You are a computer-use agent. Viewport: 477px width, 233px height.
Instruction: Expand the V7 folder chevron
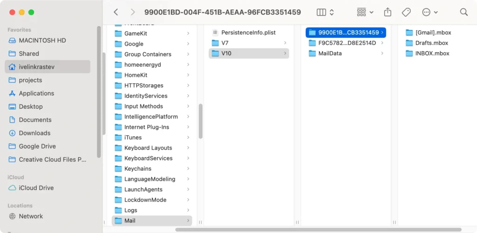pos(285,43)
